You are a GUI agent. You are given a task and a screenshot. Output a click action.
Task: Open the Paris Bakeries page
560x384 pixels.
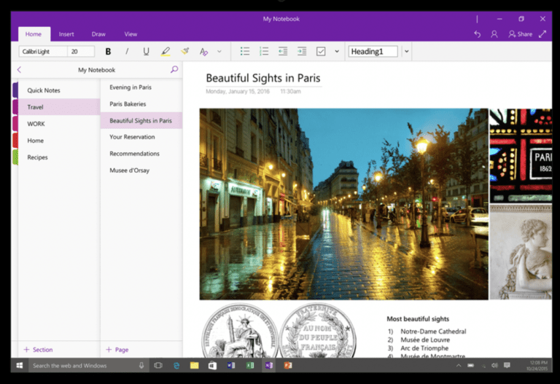click(x=128, y=104)
